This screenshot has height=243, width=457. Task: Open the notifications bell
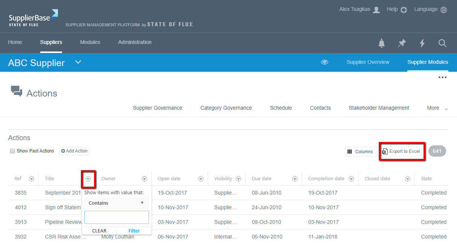pyautogui.click(x=381, y=43)
